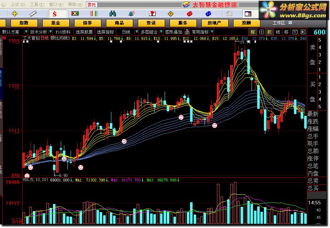The image size is (330, 228).
Task: Click the alarm bell alert icon
Action: (x=131, y=14)
